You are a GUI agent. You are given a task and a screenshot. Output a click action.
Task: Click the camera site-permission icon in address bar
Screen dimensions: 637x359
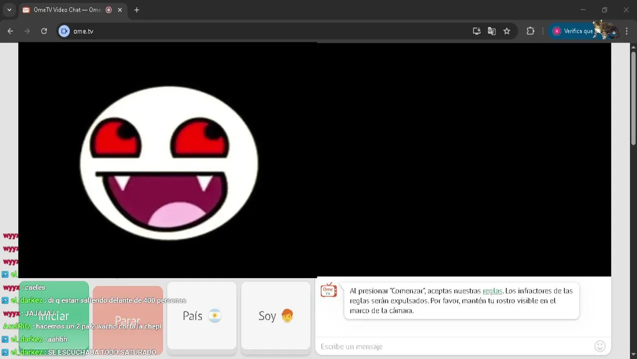(x=64, y=31)
